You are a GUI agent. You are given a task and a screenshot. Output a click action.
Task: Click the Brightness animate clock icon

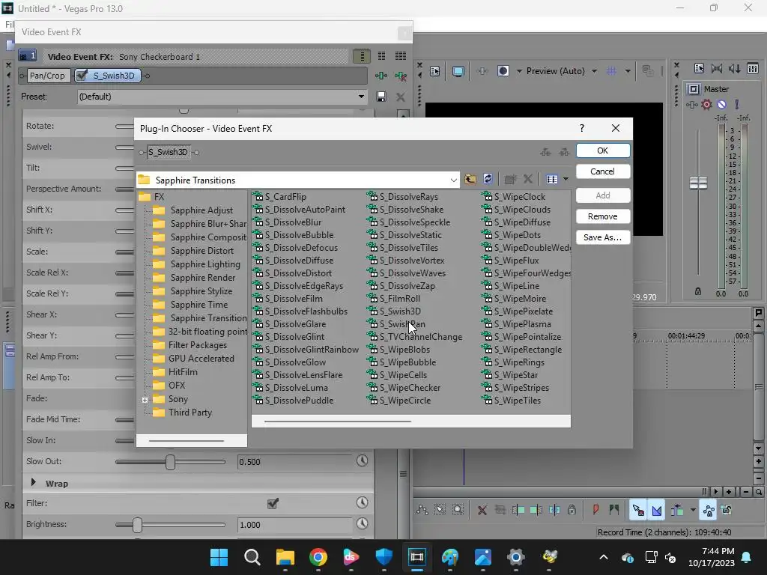362,523
